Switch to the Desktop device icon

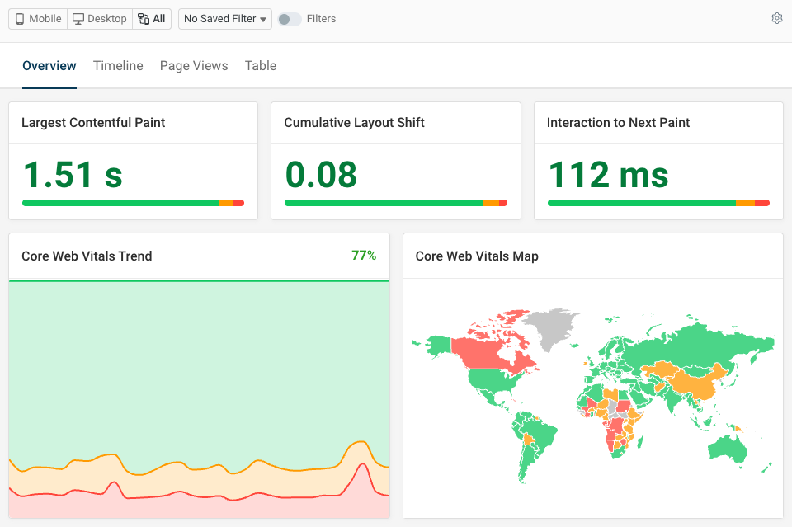point(99,18)
